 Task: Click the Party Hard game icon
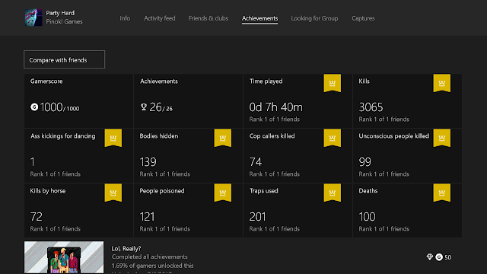click(x=33, y=18)
